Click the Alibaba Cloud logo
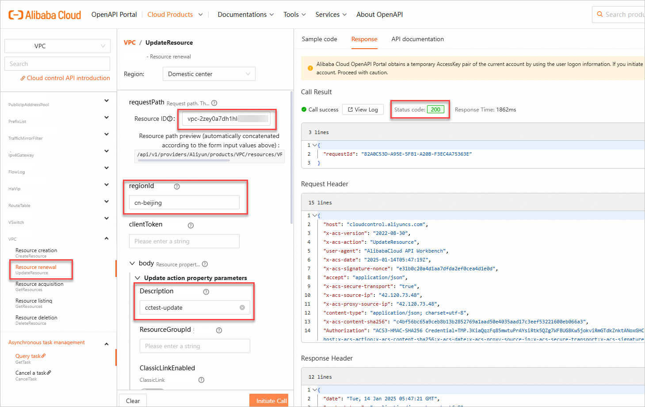 45,15
